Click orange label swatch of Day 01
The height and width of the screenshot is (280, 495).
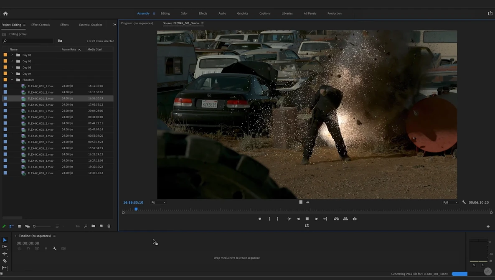tap(5, 55)
